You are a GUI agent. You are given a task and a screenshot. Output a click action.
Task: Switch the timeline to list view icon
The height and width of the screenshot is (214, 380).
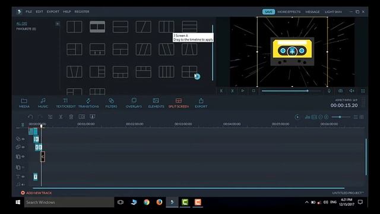(x=356, y=117)
